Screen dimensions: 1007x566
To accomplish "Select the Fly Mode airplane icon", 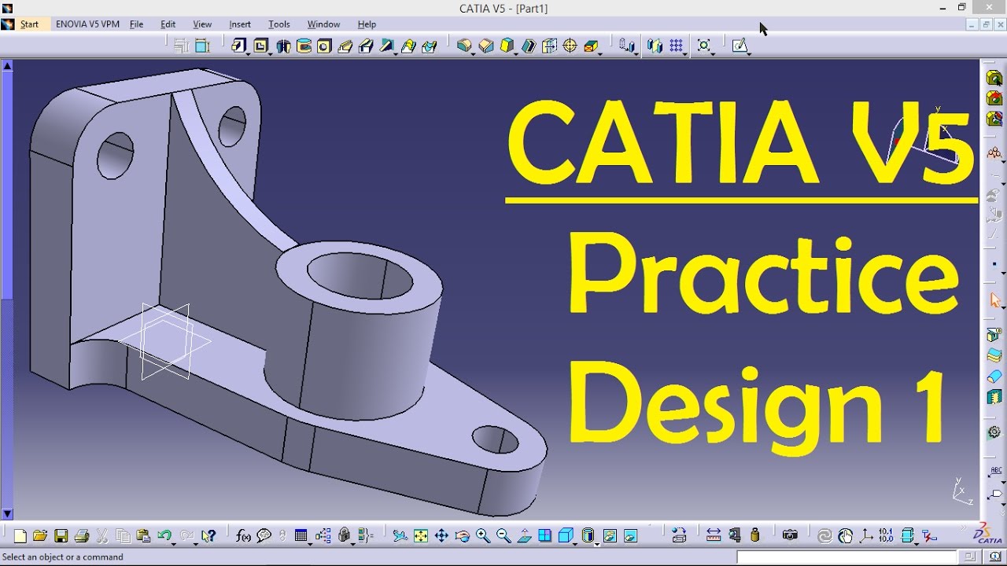I will click(400, 536).
